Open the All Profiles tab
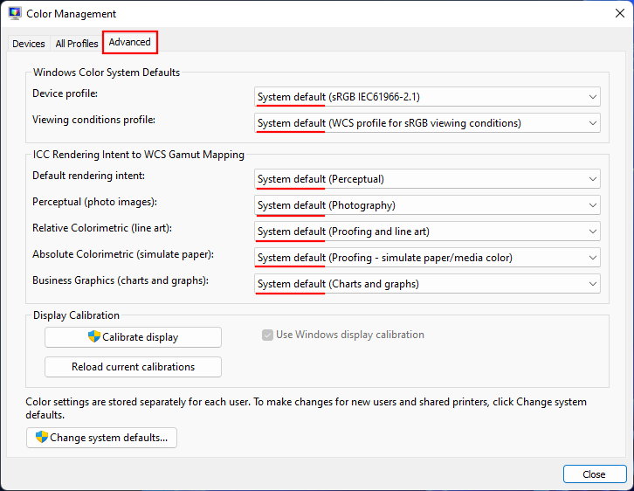 [x=77, y=44]
